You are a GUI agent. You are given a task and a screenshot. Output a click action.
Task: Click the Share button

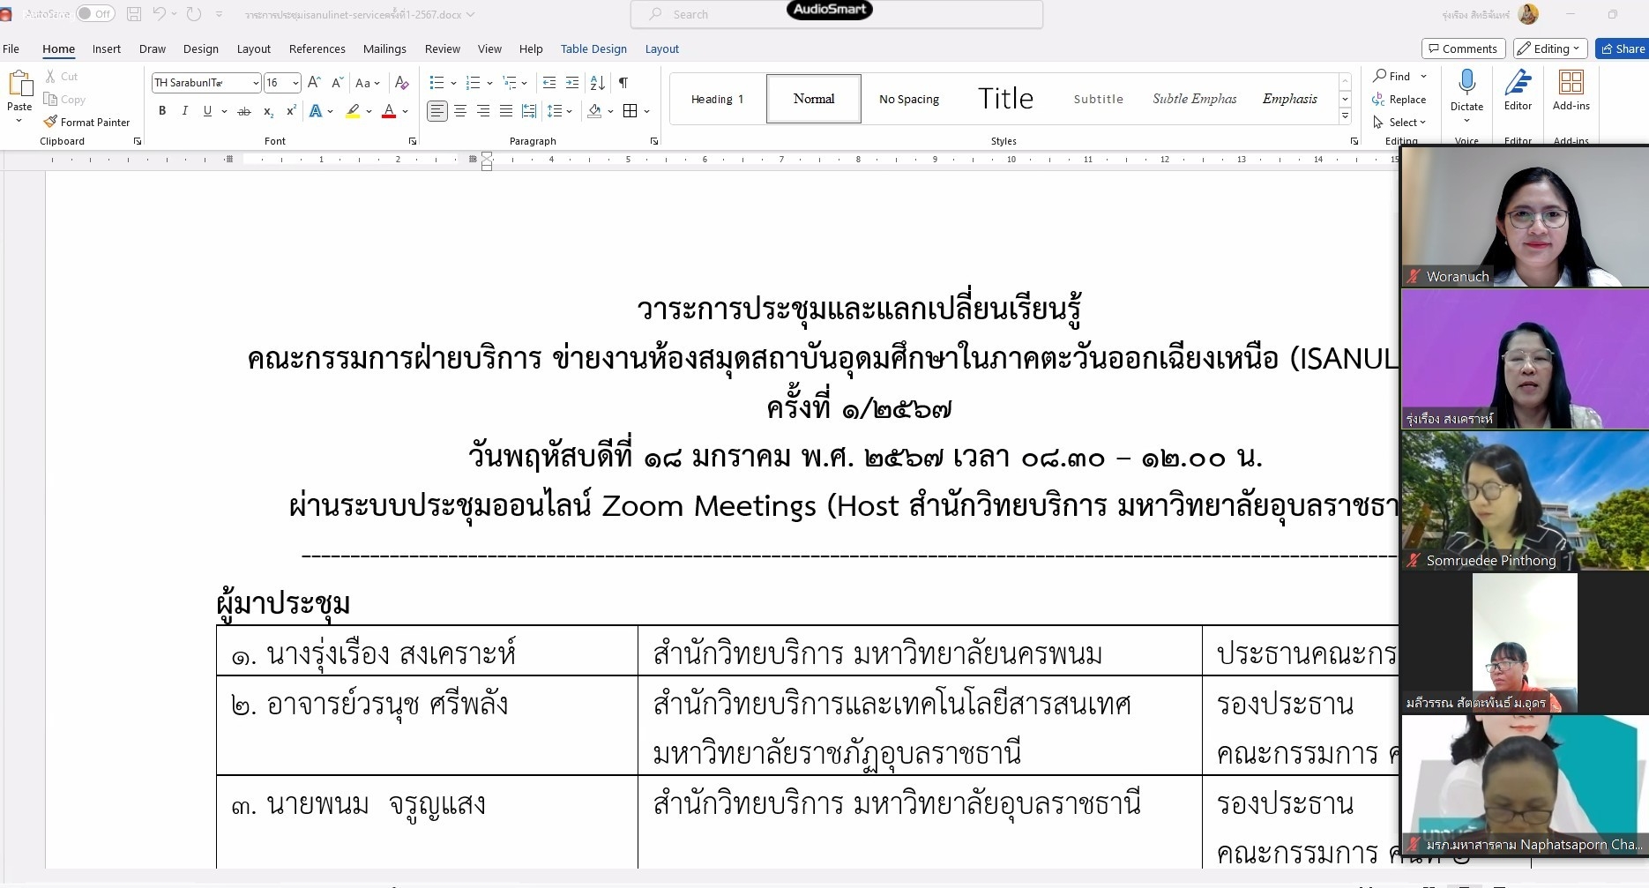pyautogui.click(x=1623, y=49)
